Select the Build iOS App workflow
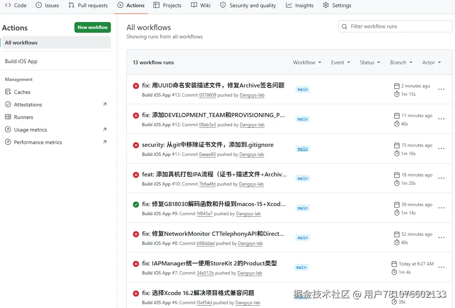Screen dimensions: 455x308 click(21, 61)
